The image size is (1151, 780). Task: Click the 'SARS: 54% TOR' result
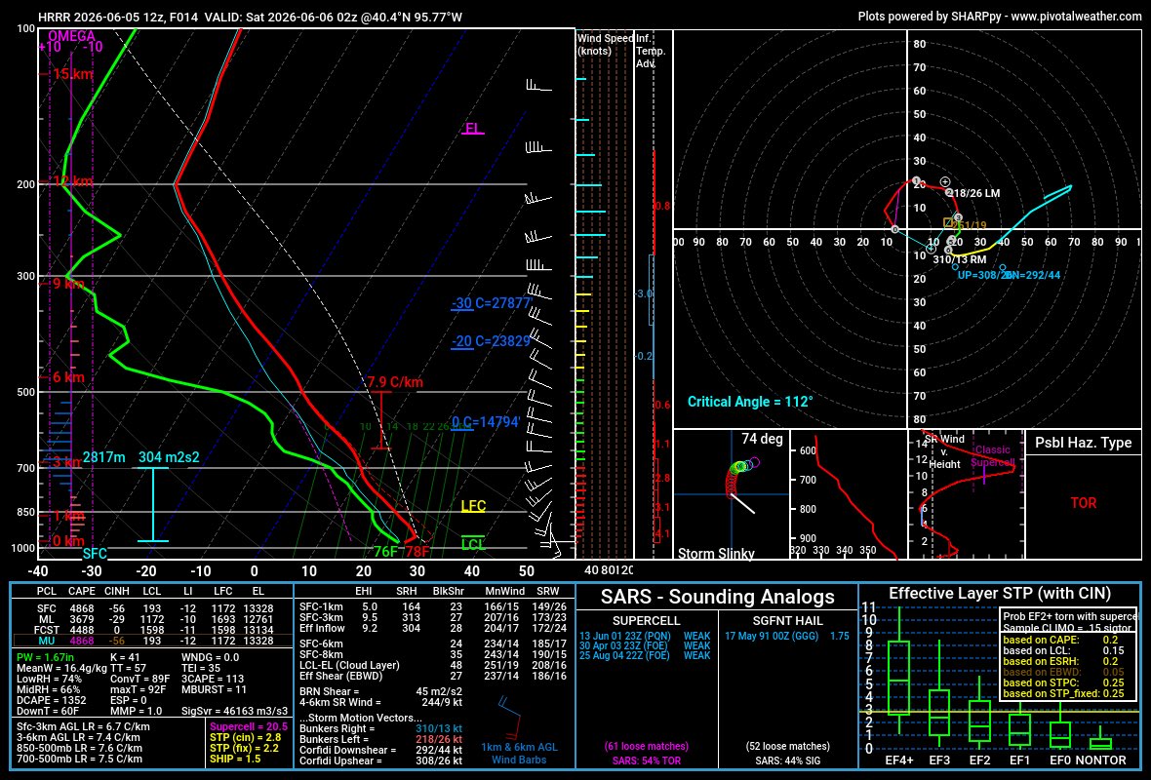647,760
